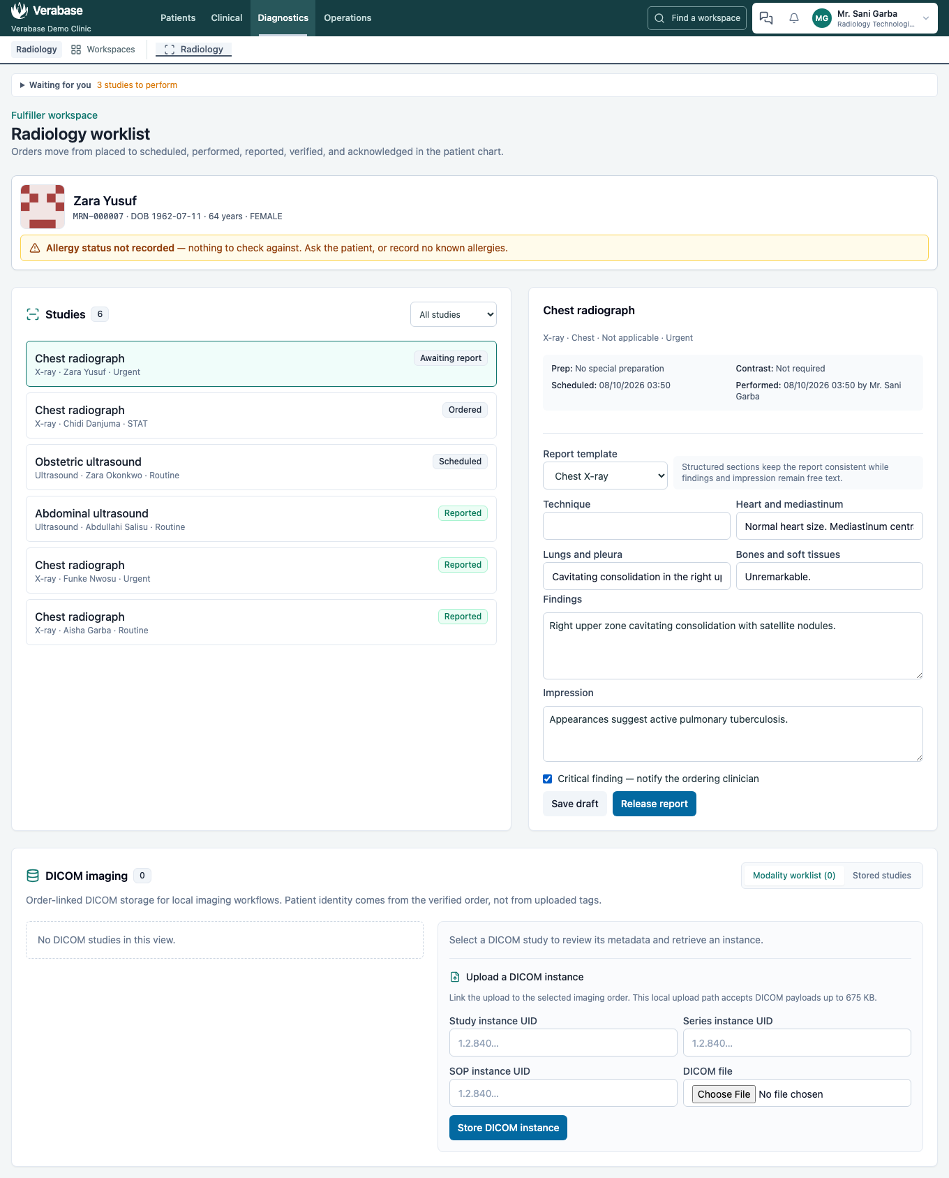This screenshot has height=1178, width=949.
Task: Select the Abdominal ultrasound study
Action: [x=261, y=519]
